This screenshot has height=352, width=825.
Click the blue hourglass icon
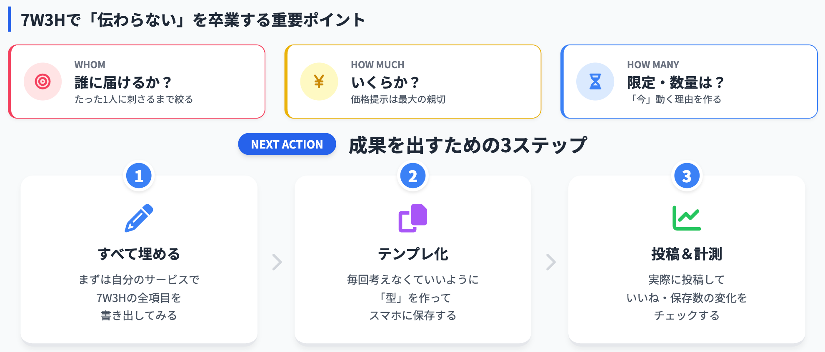(x=595, y=82)
